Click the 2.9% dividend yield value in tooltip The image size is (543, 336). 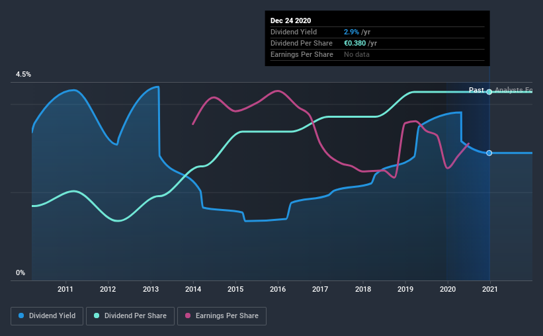pyautogui.click(x=351, y=32)
